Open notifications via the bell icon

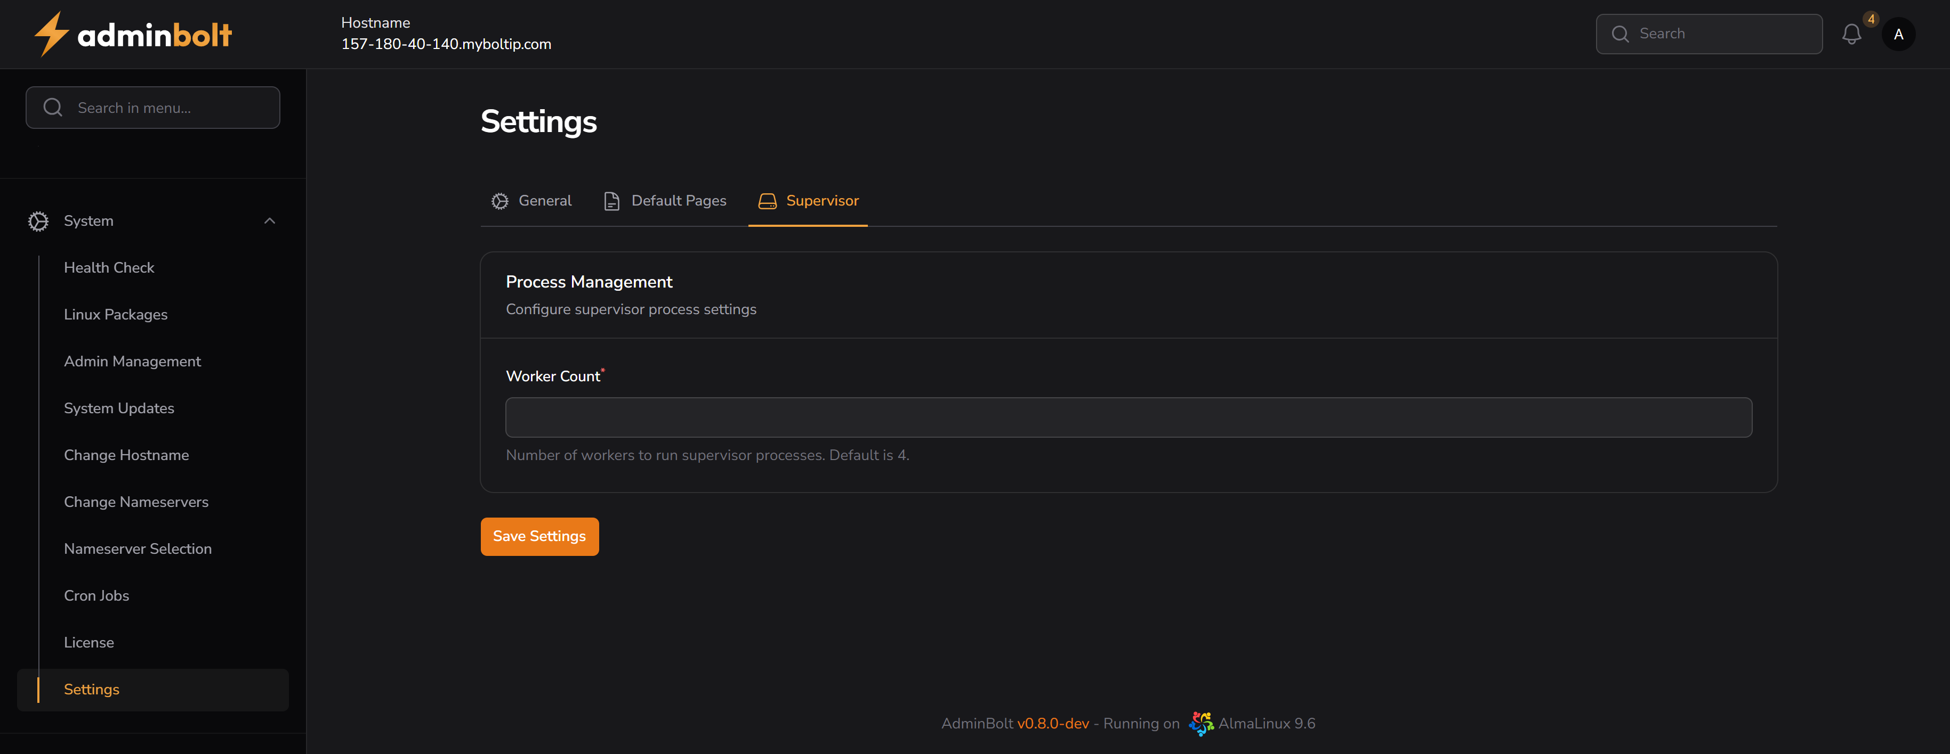(x=1852, y=34)
